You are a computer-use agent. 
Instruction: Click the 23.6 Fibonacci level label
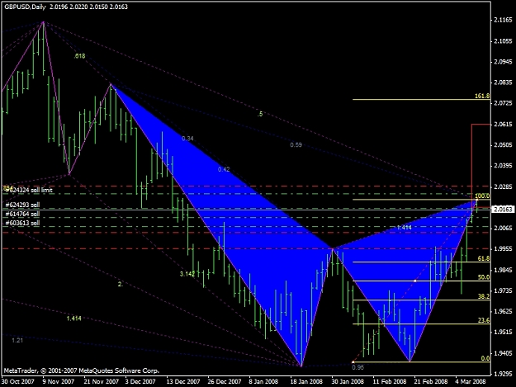pyautogui.click(x=484, y=320)
